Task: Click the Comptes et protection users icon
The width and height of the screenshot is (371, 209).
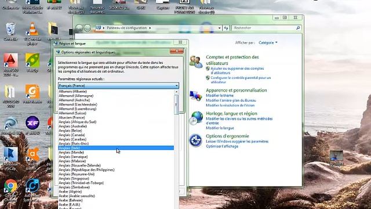Action: point(196,62)
